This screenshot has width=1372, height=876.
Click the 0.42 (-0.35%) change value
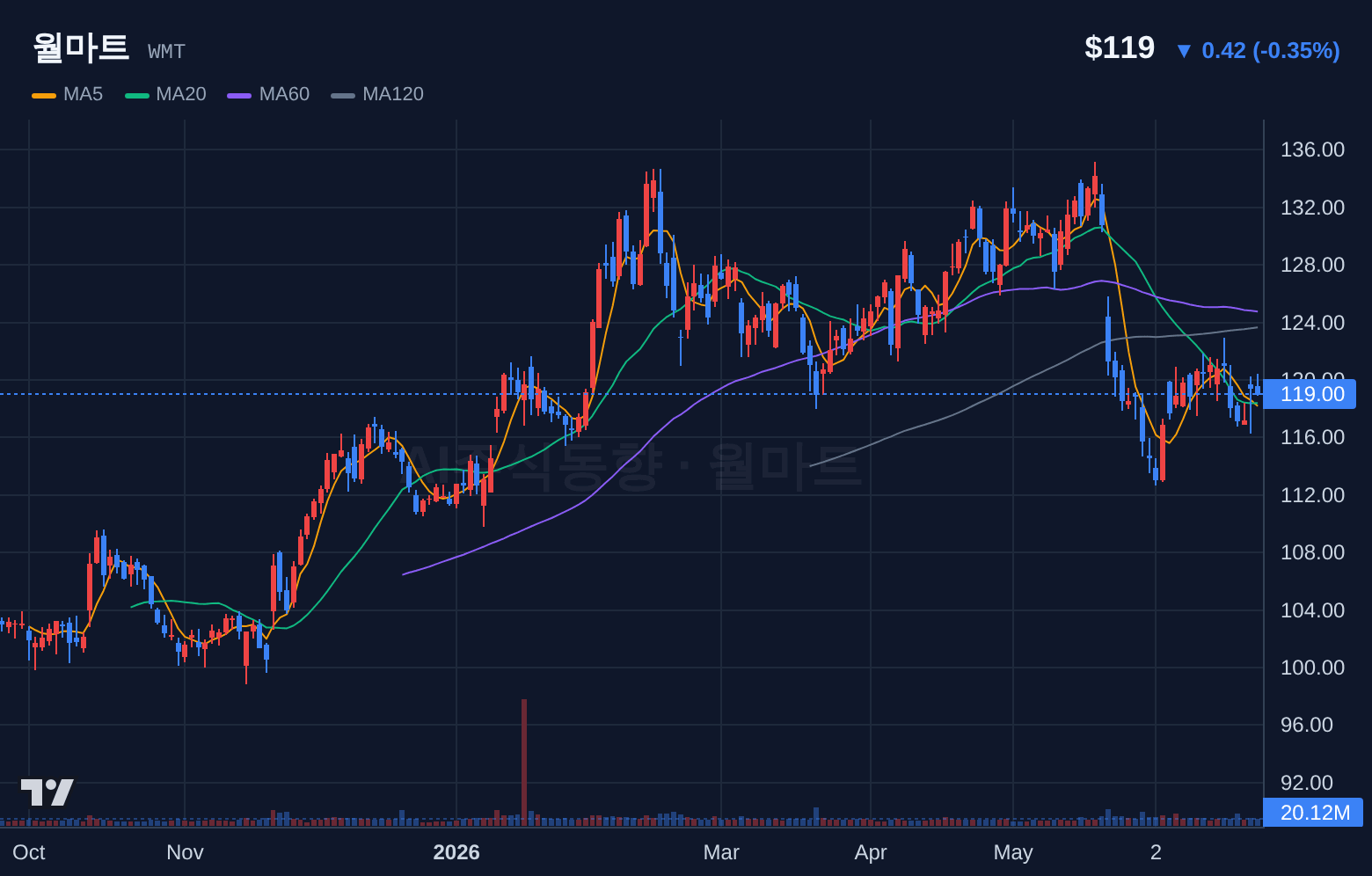click(1271, 50)
